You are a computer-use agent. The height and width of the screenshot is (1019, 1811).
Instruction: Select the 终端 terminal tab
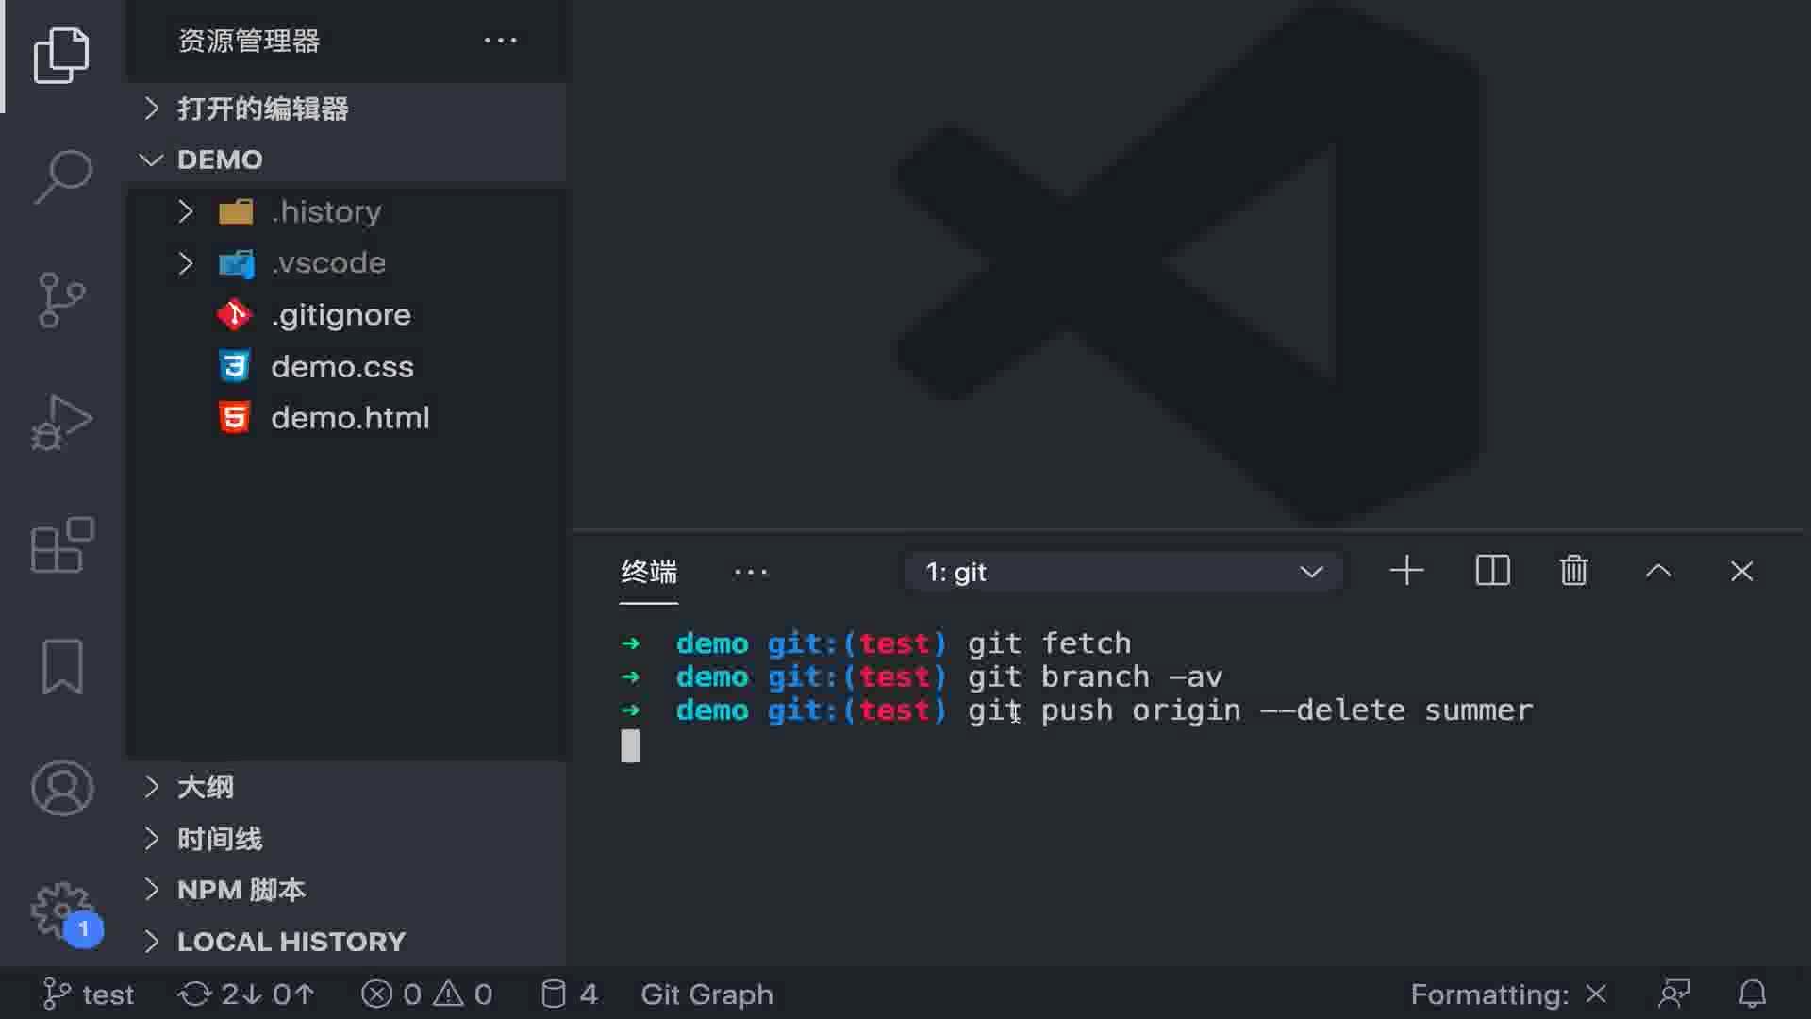coord(649,572)
